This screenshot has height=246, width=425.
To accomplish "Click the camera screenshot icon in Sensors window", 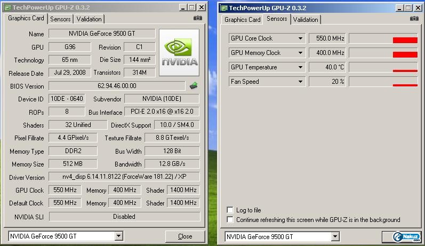I will click(414, 19).
